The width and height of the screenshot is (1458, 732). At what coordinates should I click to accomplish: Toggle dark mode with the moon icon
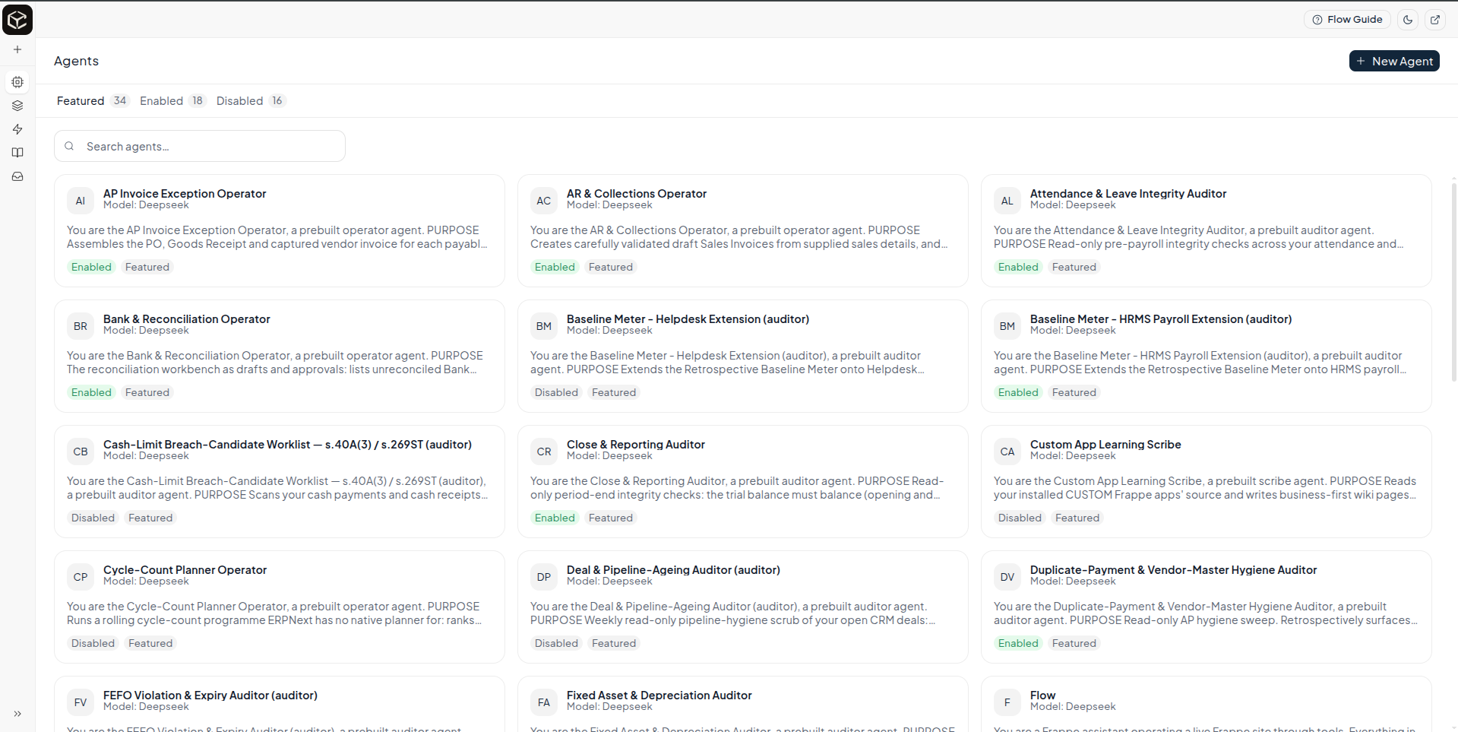click(1408, 20)
